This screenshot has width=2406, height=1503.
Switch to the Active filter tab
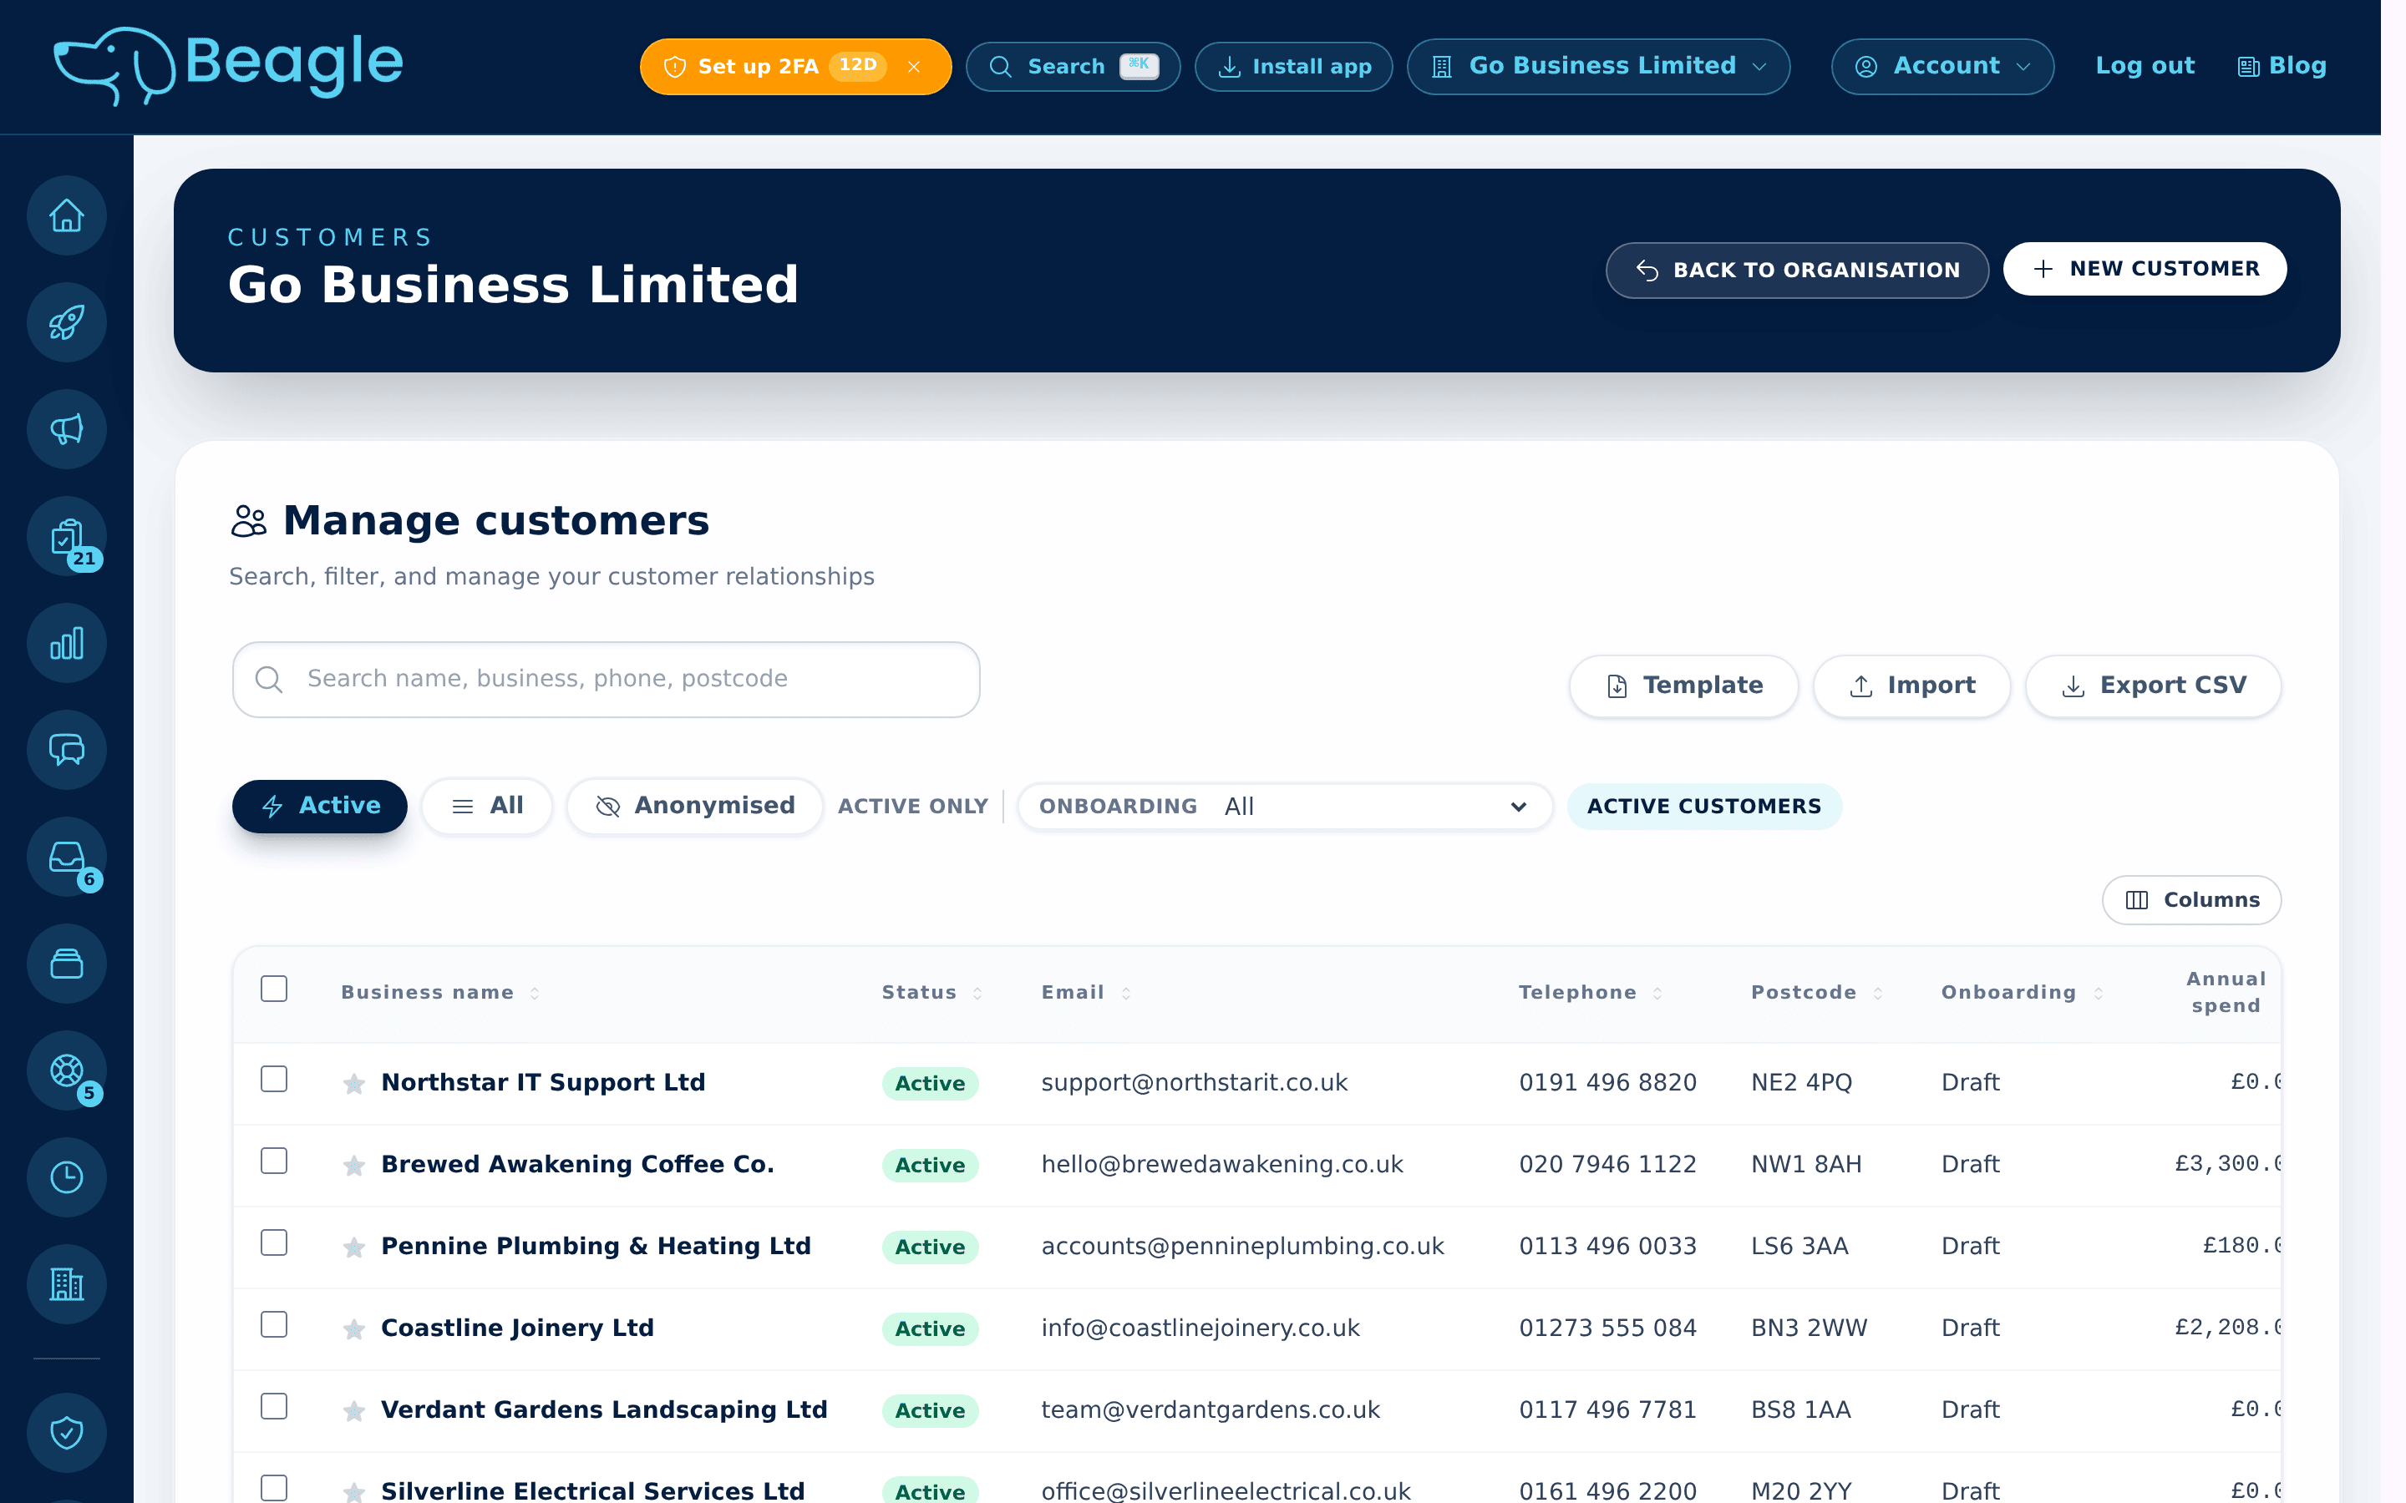319,806
